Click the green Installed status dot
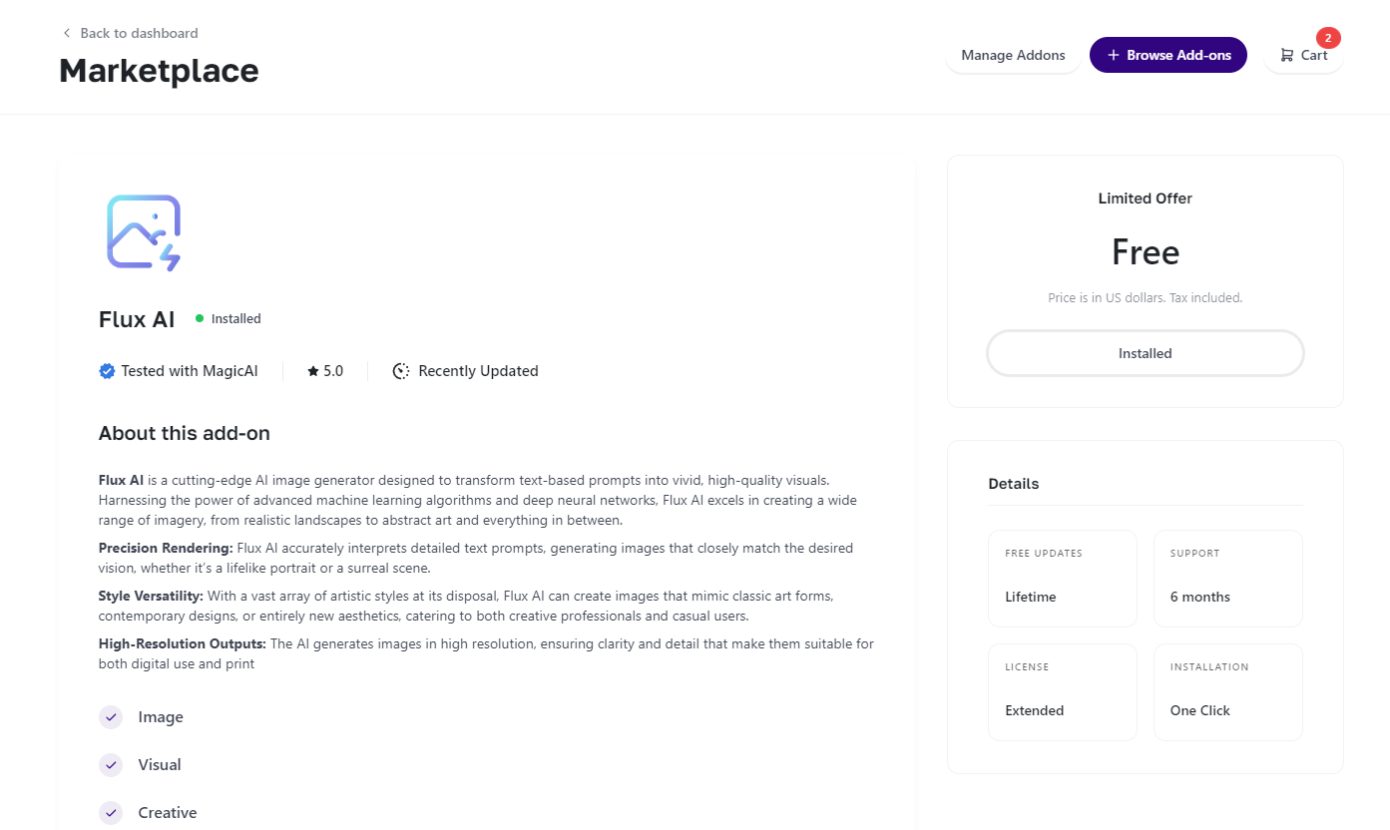This screenshot has height=830, width=1390. point(200,318)
